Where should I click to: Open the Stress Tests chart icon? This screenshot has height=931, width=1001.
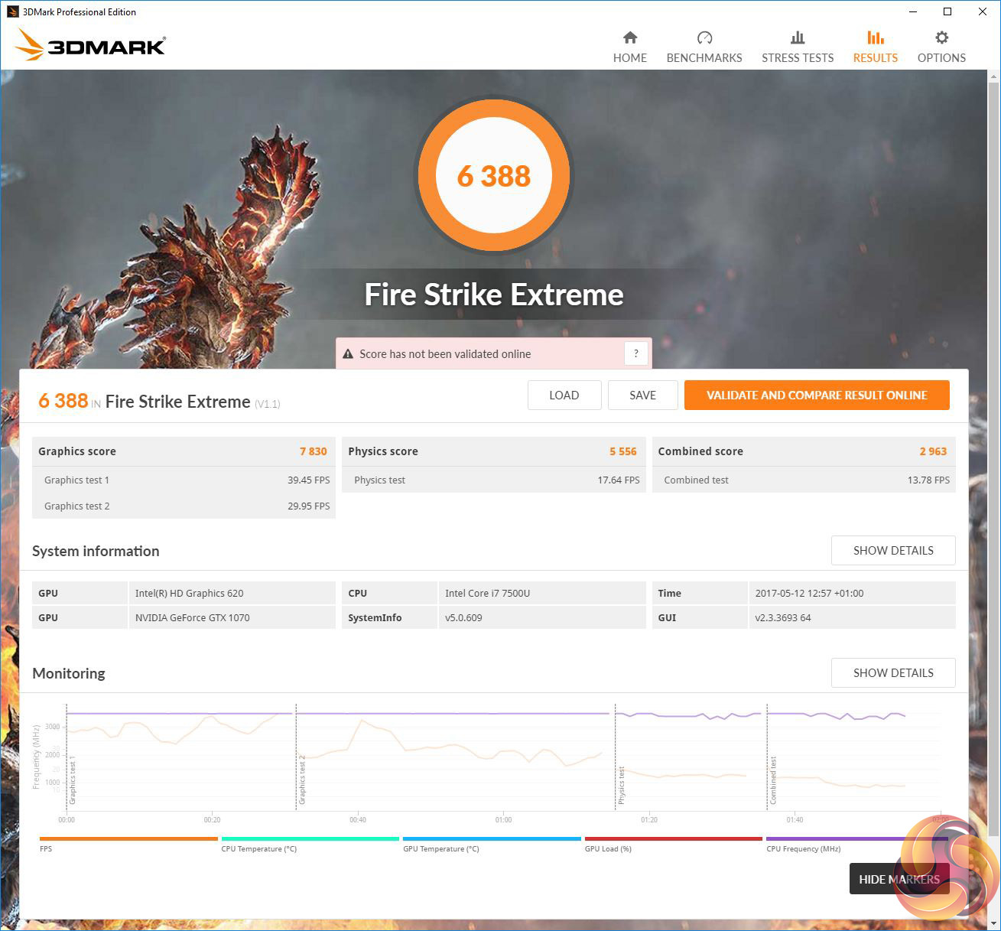point(798,37)
